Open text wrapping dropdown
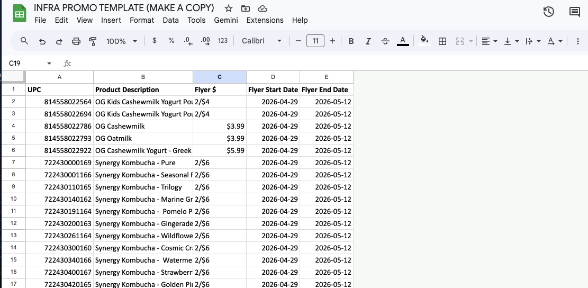Screen dimensions: 588x288 tap(533, 41)
